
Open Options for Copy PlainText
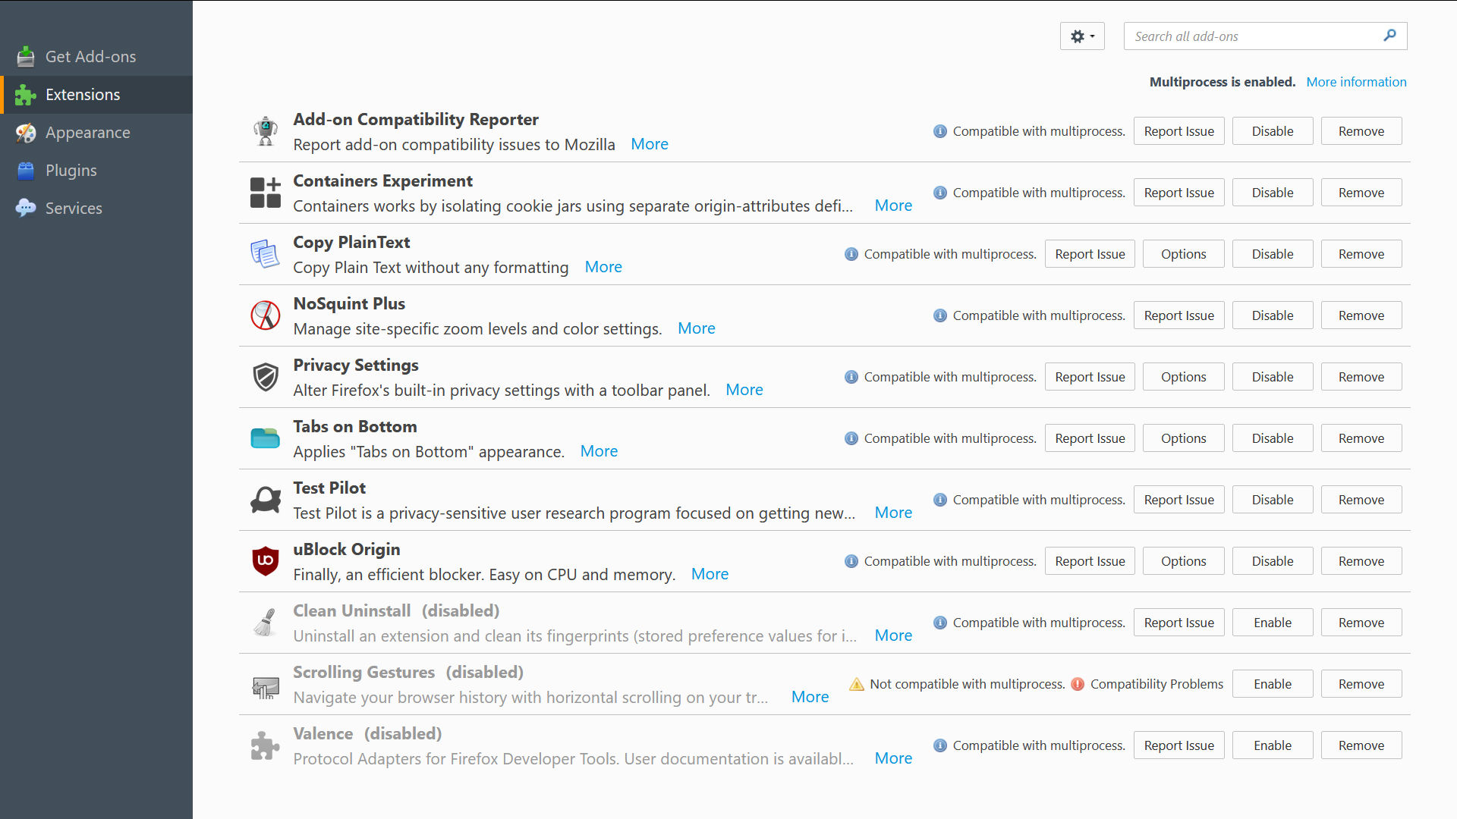point(1182,254)
